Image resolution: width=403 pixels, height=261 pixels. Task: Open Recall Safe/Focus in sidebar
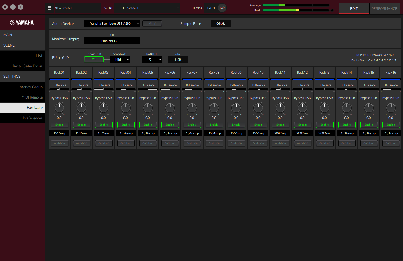[x=23, y=66]
